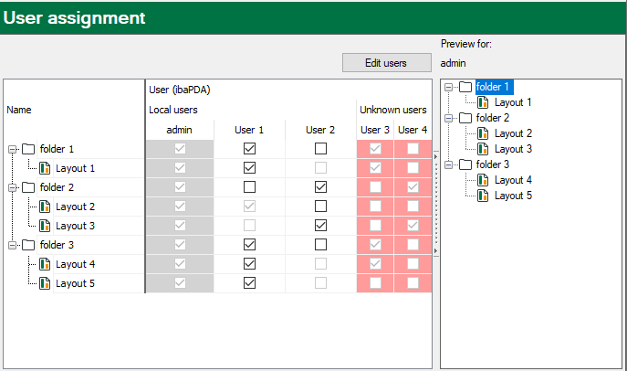Viewport: 627px width, 371px height.
Task: Collapse folder 3 in the Name table
Action: click(12, 245)
